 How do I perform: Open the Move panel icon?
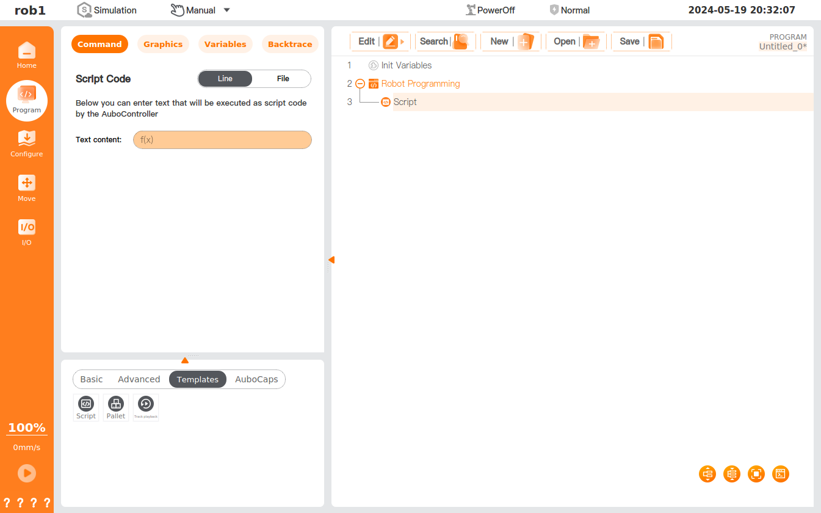pos(26,188)
